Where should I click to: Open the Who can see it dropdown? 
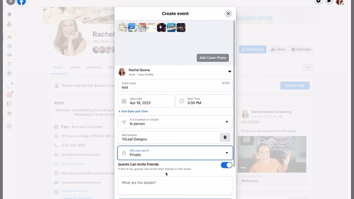(x=175, y=153)
